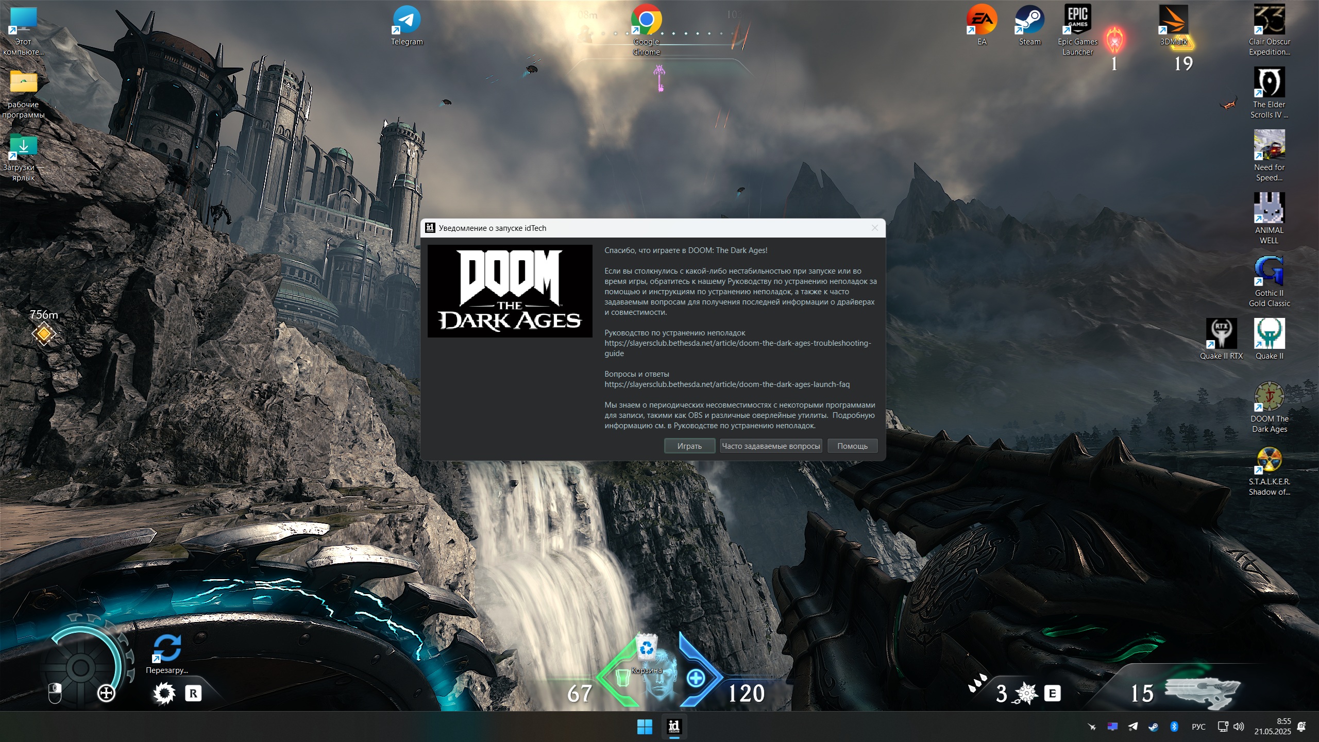
Task: Open the notification bell with do-not-disturb
Action: pos(1301,727)
